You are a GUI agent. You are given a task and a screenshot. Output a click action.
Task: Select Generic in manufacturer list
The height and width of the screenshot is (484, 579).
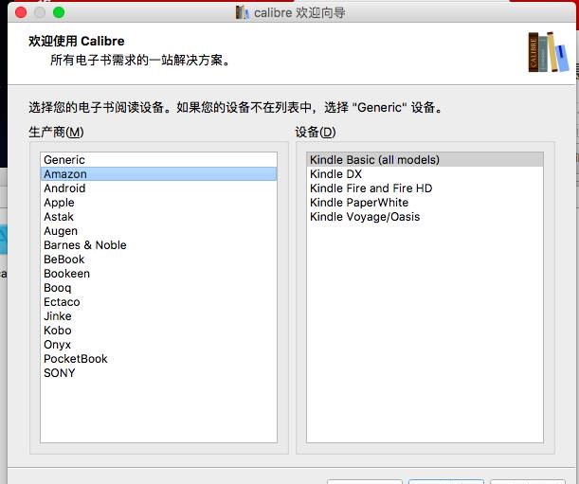(158, 160)
